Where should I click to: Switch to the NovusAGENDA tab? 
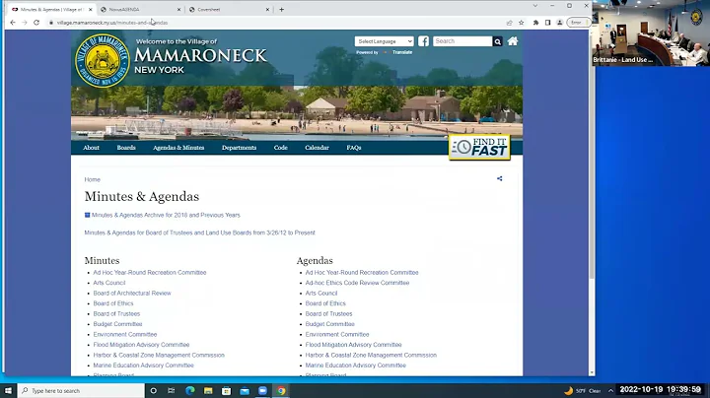138,9
